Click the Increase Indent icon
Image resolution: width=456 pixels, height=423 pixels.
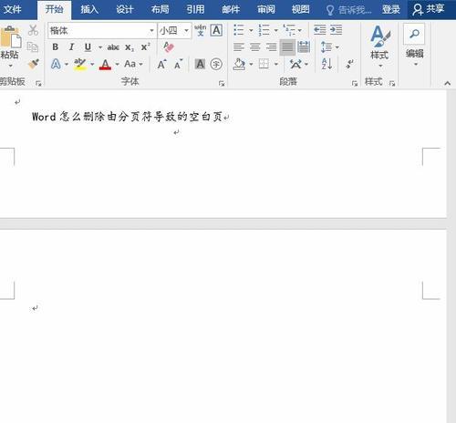[x=337, y=30]
